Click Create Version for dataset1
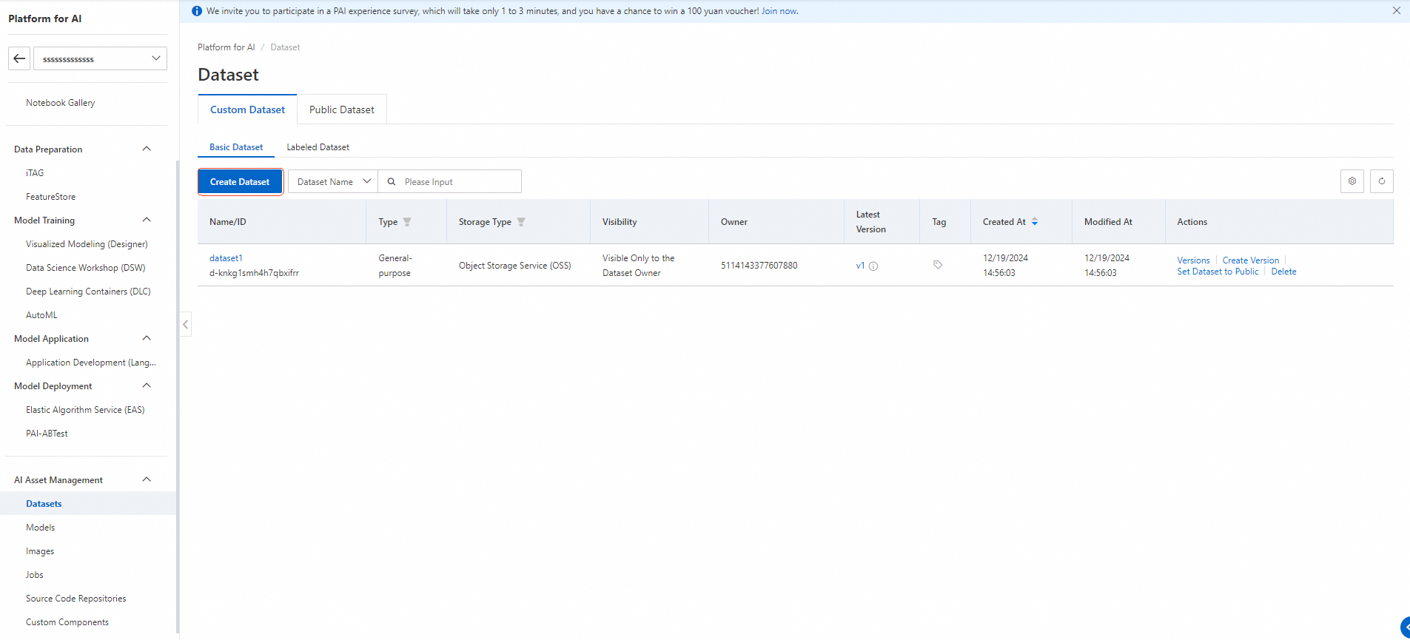 1251,260
